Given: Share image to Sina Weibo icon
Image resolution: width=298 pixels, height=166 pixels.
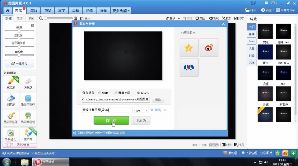Looking at the screenshot, I should [x=209, y=48].
